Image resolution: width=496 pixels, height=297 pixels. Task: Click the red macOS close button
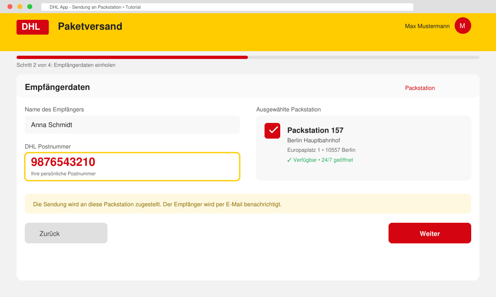(10, 7)
